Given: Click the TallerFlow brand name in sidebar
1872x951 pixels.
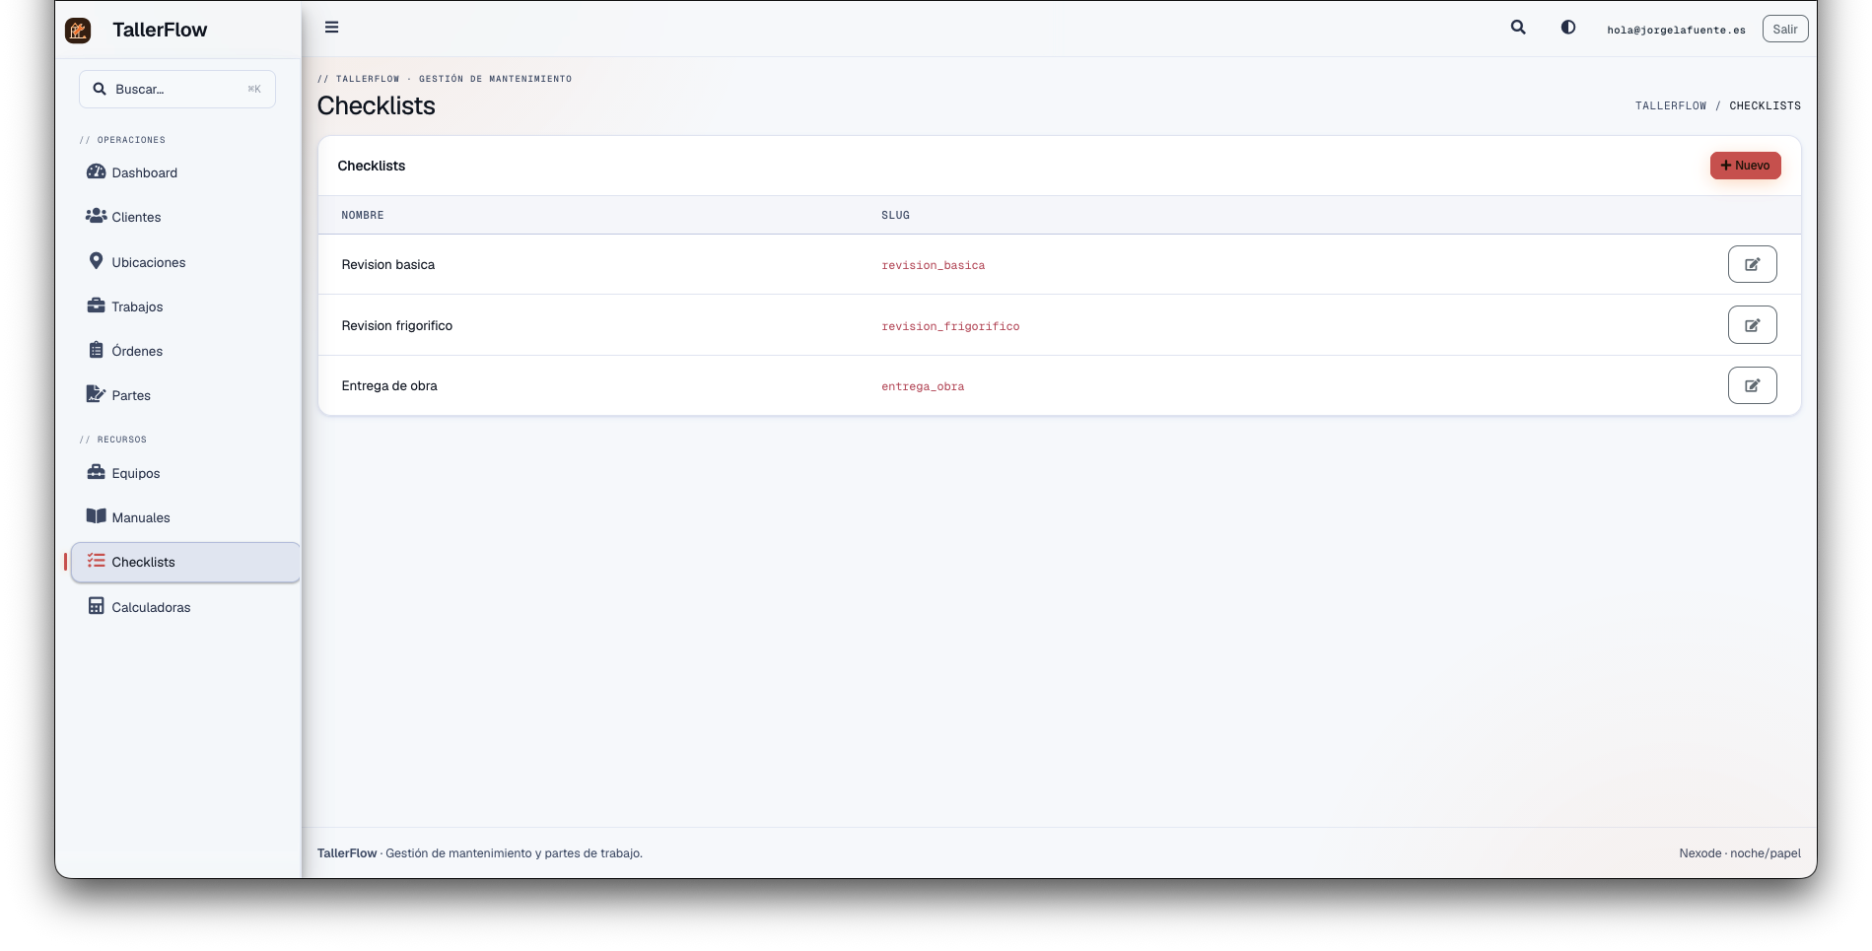Looking at the screenshot, I should tap(160, 30).
